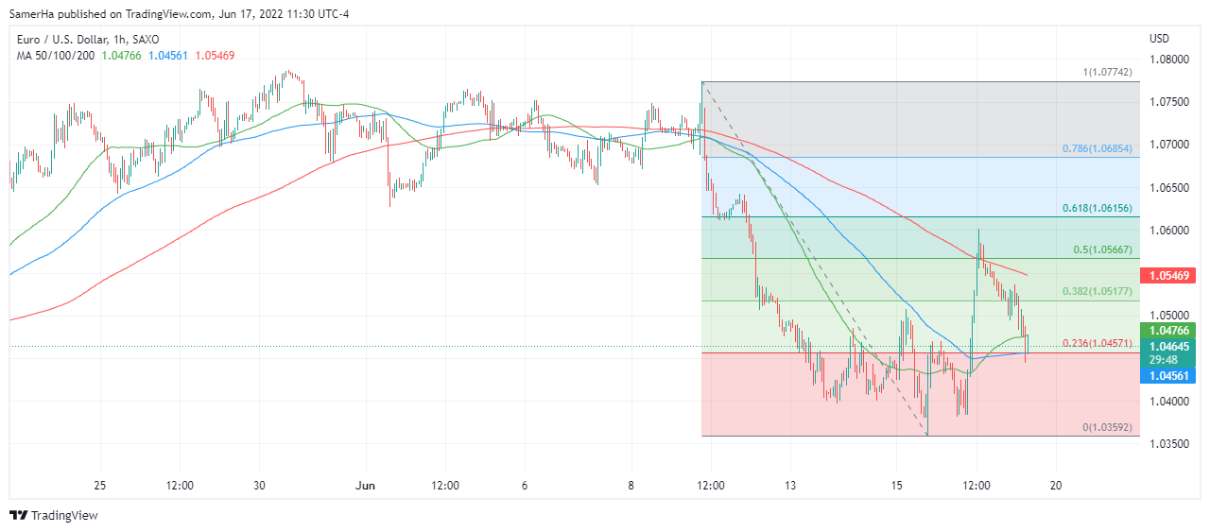Click the green MA 50 value in legend
The width and height of the screenshot is (1210, 532).
121,56
